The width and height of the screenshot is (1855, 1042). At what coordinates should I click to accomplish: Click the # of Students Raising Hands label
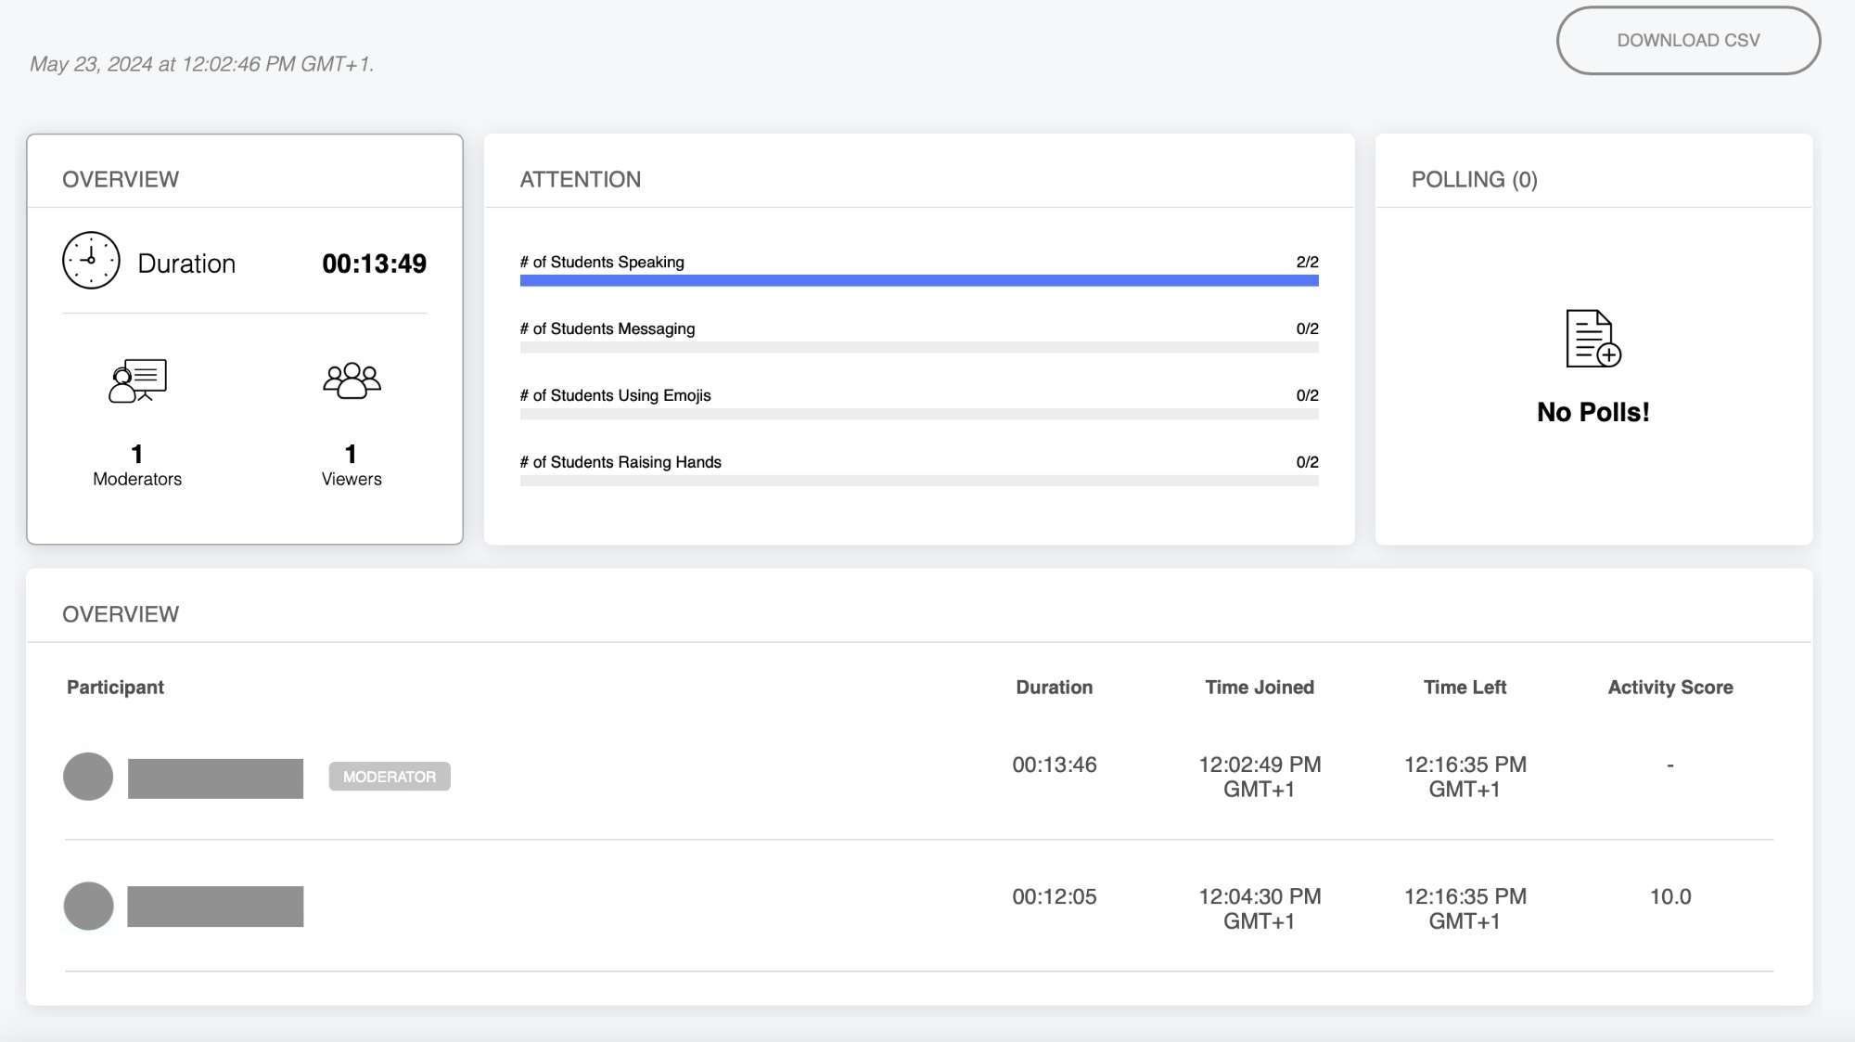[620, 462]
